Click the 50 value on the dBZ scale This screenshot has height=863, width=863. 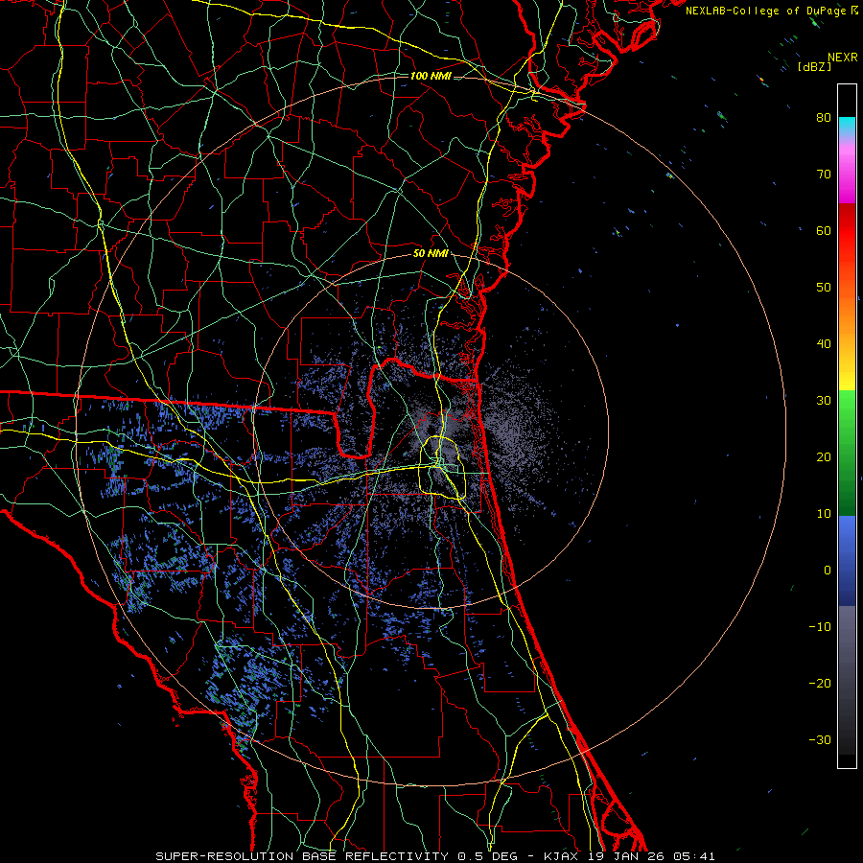(x=824, y=288)
